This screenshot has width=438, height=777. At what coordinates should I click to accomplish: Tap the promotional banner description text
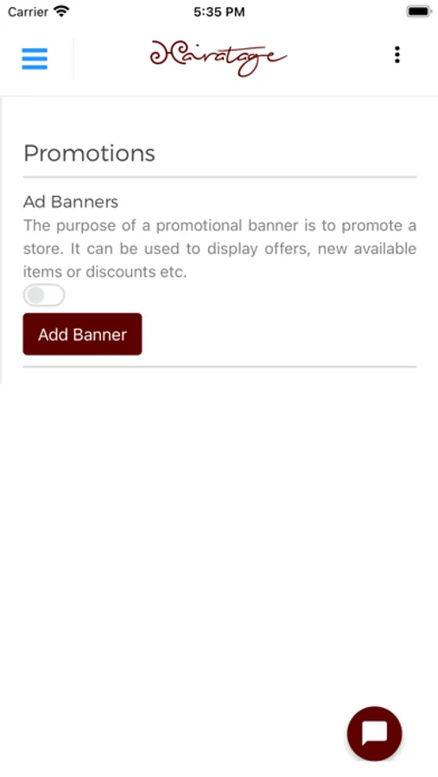pos(219,249)
